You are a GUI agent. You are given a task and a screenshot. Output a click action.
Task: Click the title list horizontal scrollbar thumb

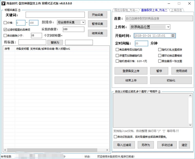click(x=52, y=150)
